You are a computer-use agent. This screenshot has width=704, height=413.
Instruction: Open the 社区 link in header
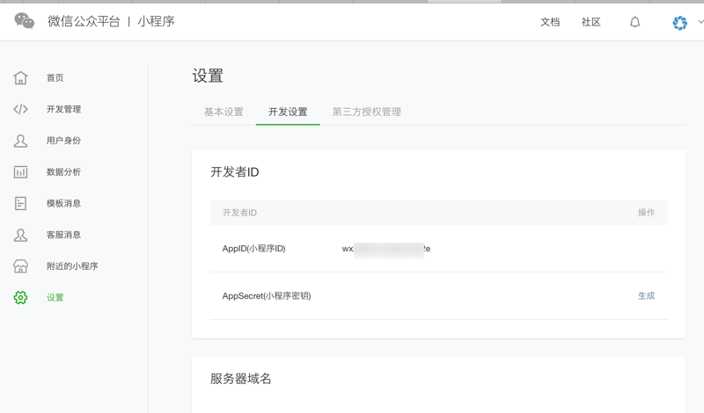[591, 22]
